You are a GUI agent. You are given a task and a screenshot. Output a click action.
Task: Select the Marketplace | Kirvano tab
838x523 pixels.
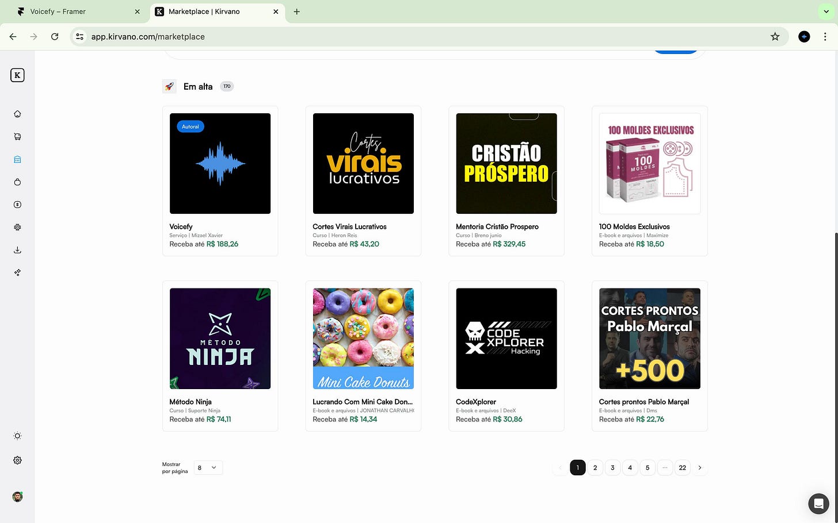coord(218,11)
